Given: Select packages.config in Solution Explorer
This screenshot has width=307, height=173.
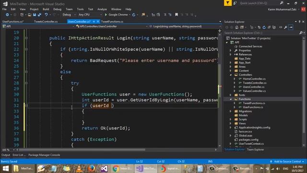Looking at the screenshot, I should pos(248,140).
